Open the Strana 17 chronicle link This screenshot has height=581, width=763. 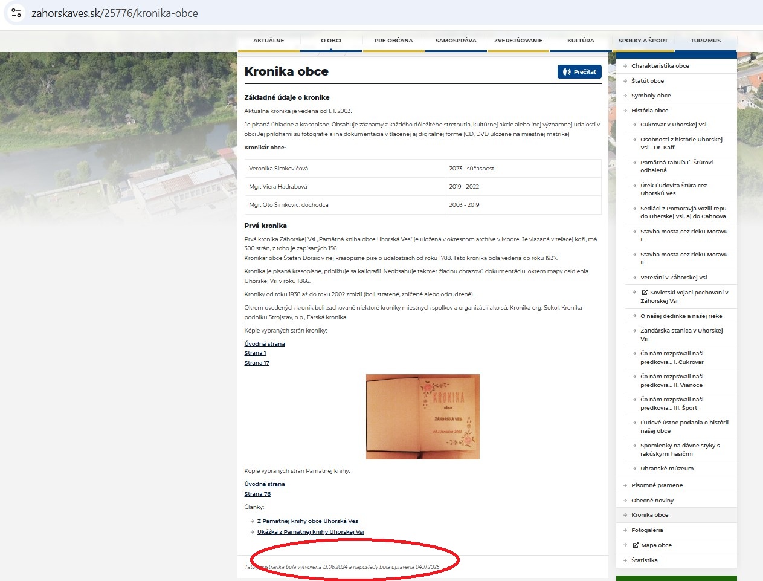click(x=257, y=363)
